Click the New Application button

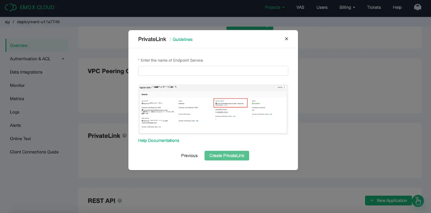pyautogui.click(x=388, y=200)
